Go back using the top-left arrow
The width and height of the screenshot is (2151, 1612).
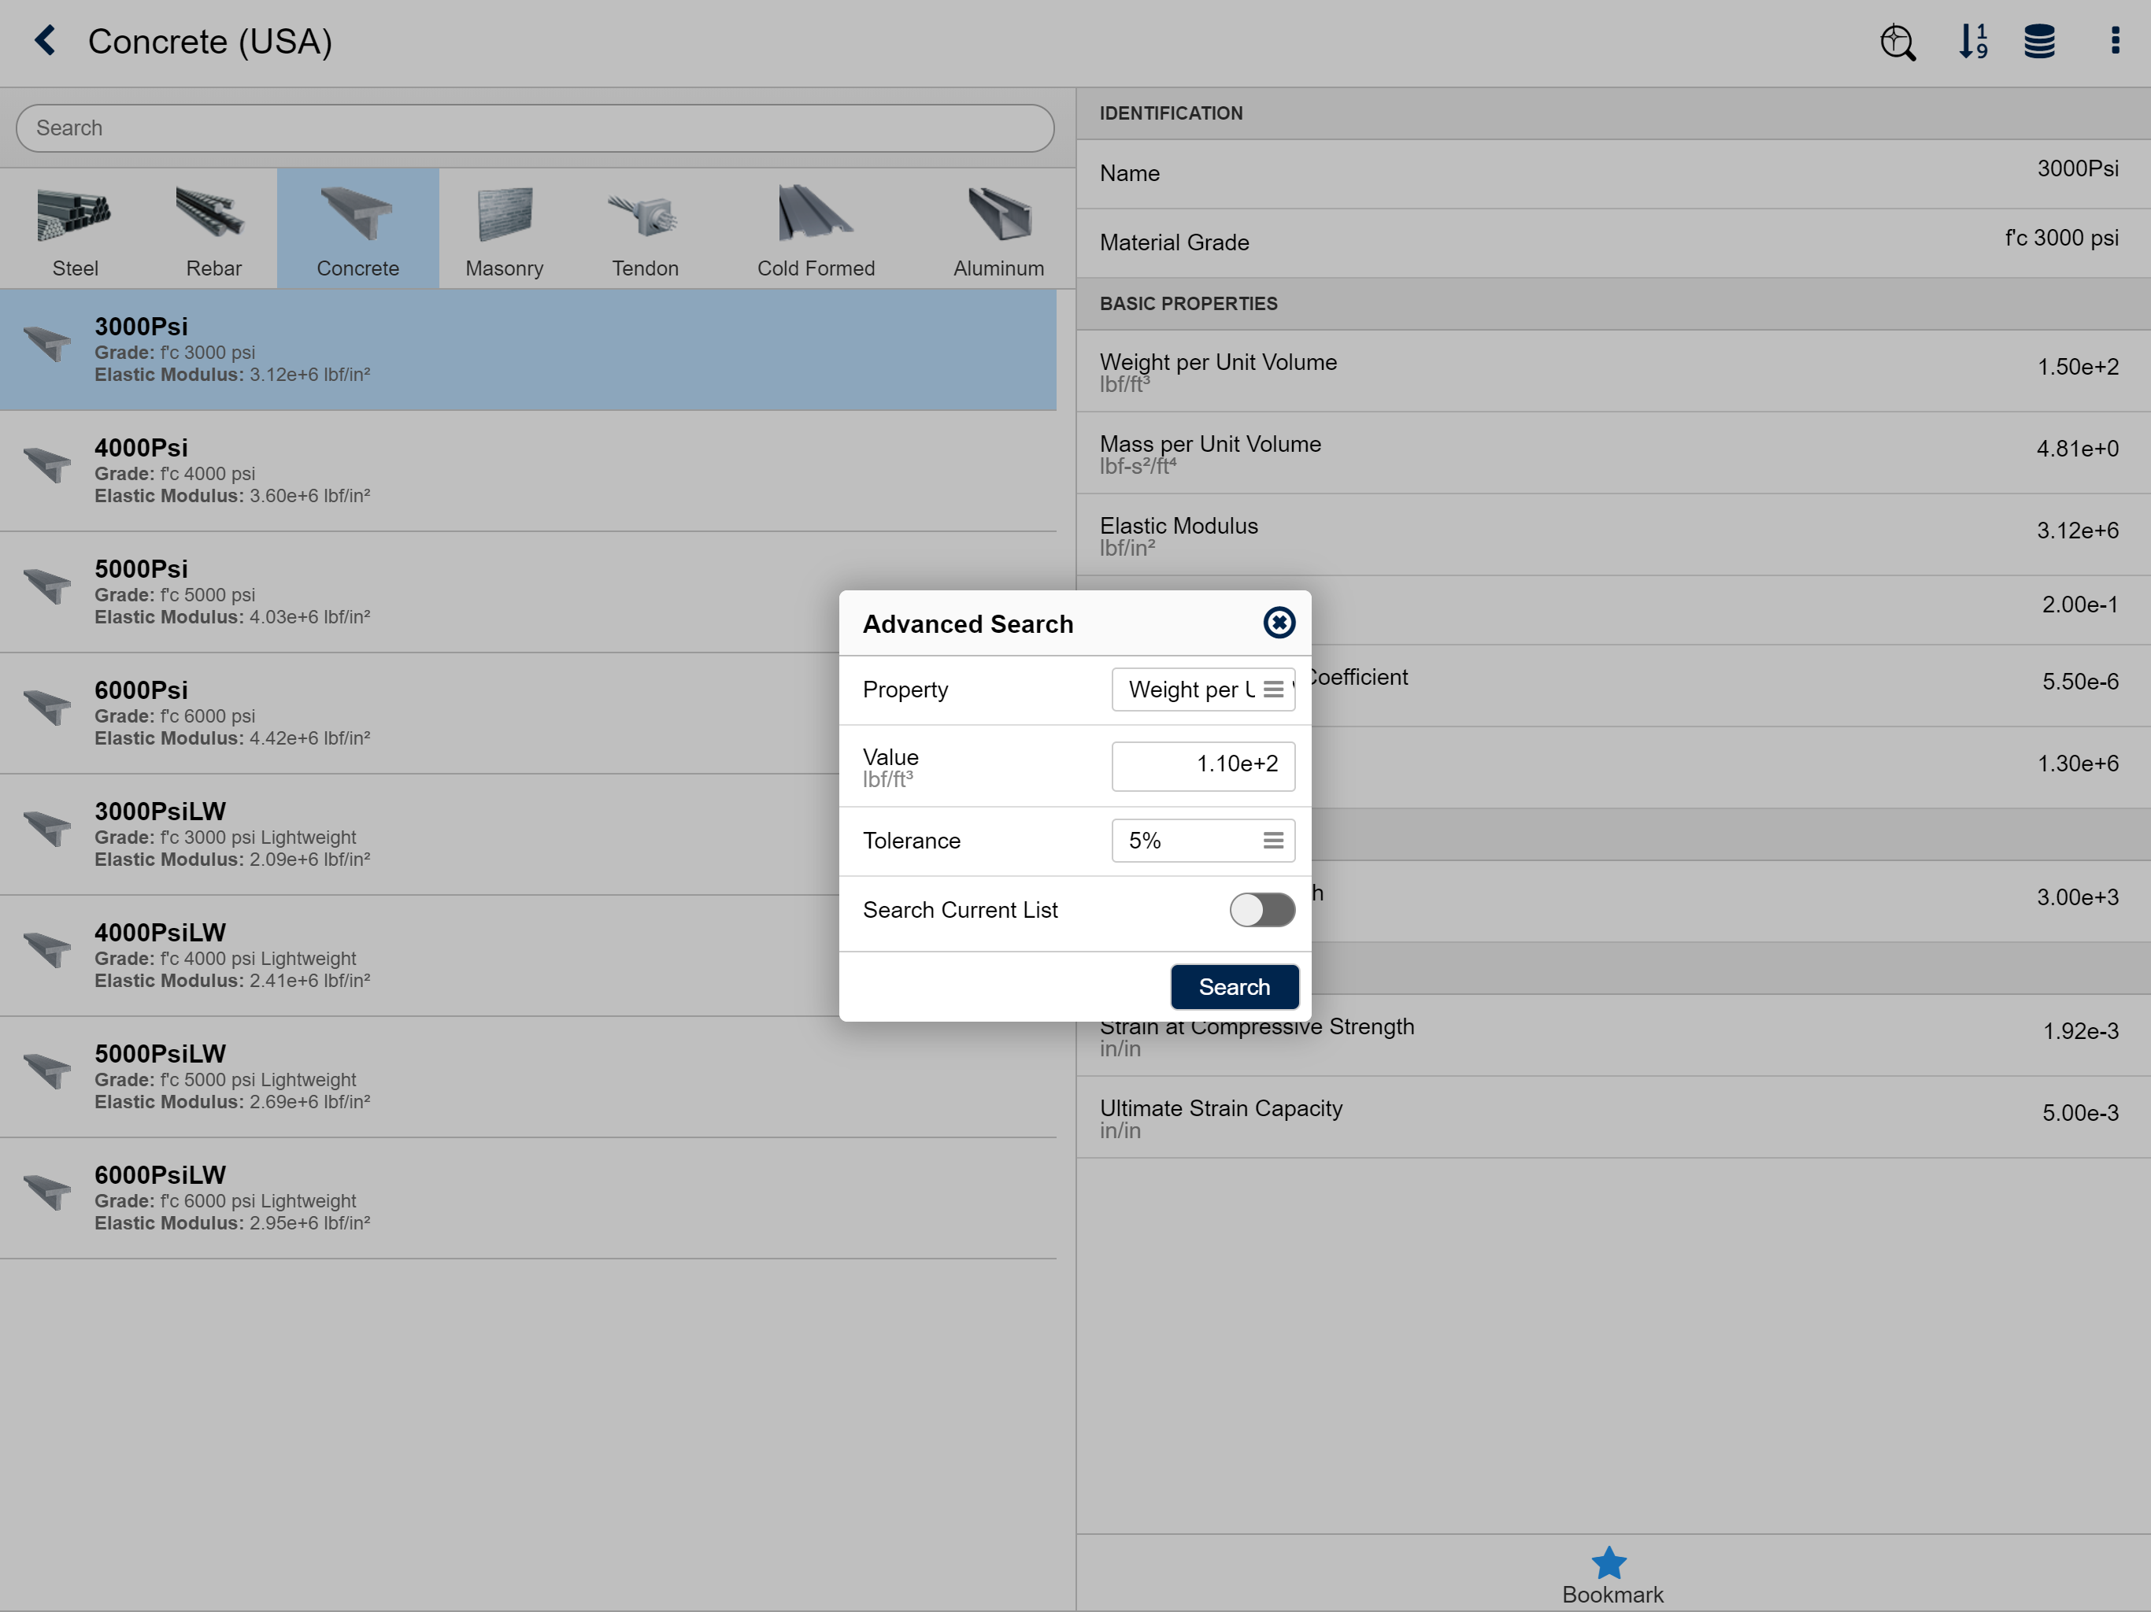[45, 41]
